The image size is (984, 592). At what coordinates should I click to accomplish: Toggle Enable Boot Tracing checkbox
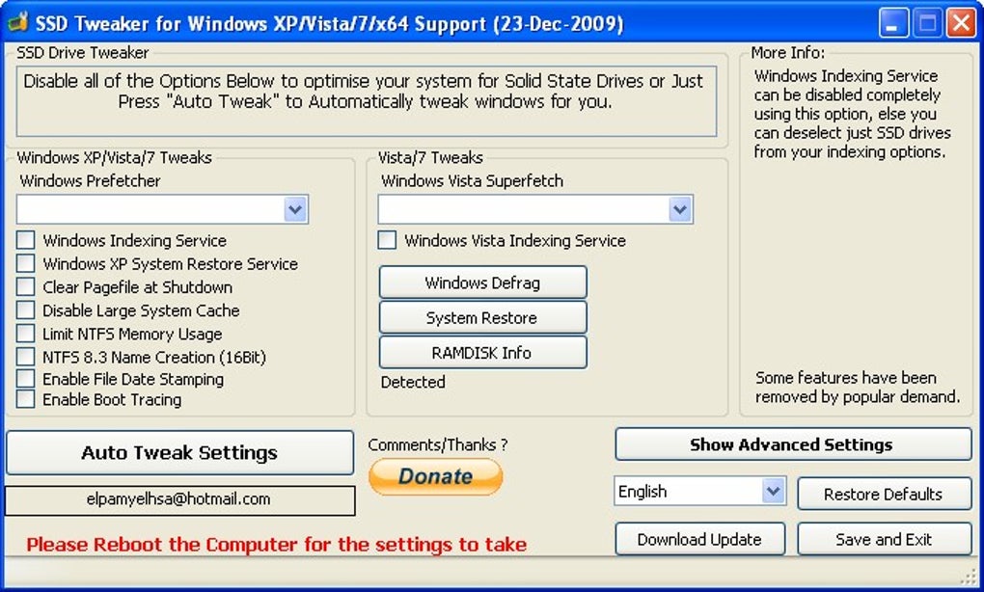point(26,399)
